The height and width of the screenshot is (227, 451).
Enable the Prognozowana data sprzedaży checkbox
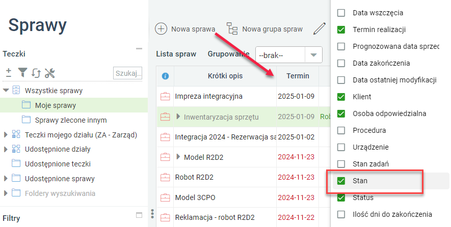tap(341, 46)
